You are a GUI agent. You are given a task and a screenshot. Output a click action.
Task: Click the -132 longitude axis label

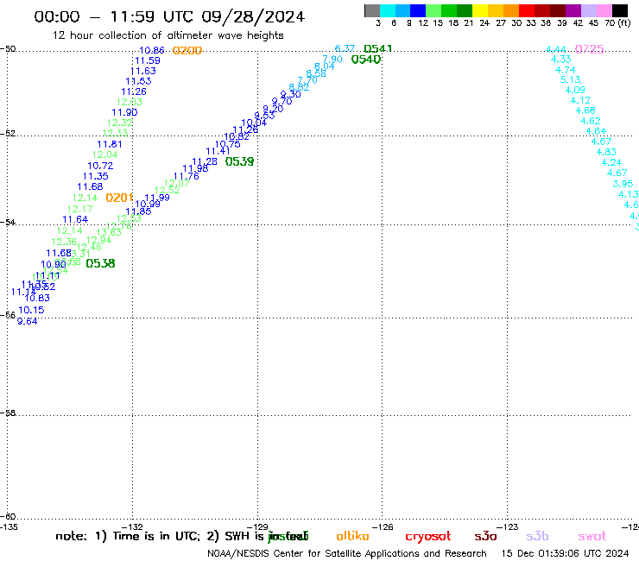tap(132, 526)
